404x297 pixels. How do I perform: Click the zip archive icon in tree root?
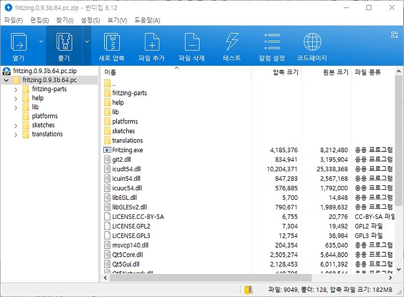point(6,71)
